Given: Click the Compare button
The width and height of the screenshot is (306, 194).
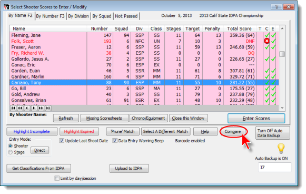Looking at the screenshot, I should pos(233,132).
